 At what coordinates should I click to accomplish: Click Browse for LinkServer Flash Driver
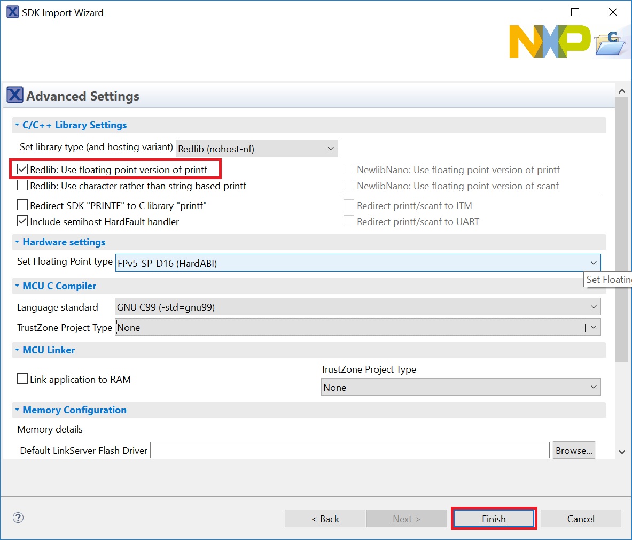(x=574, y=450)
